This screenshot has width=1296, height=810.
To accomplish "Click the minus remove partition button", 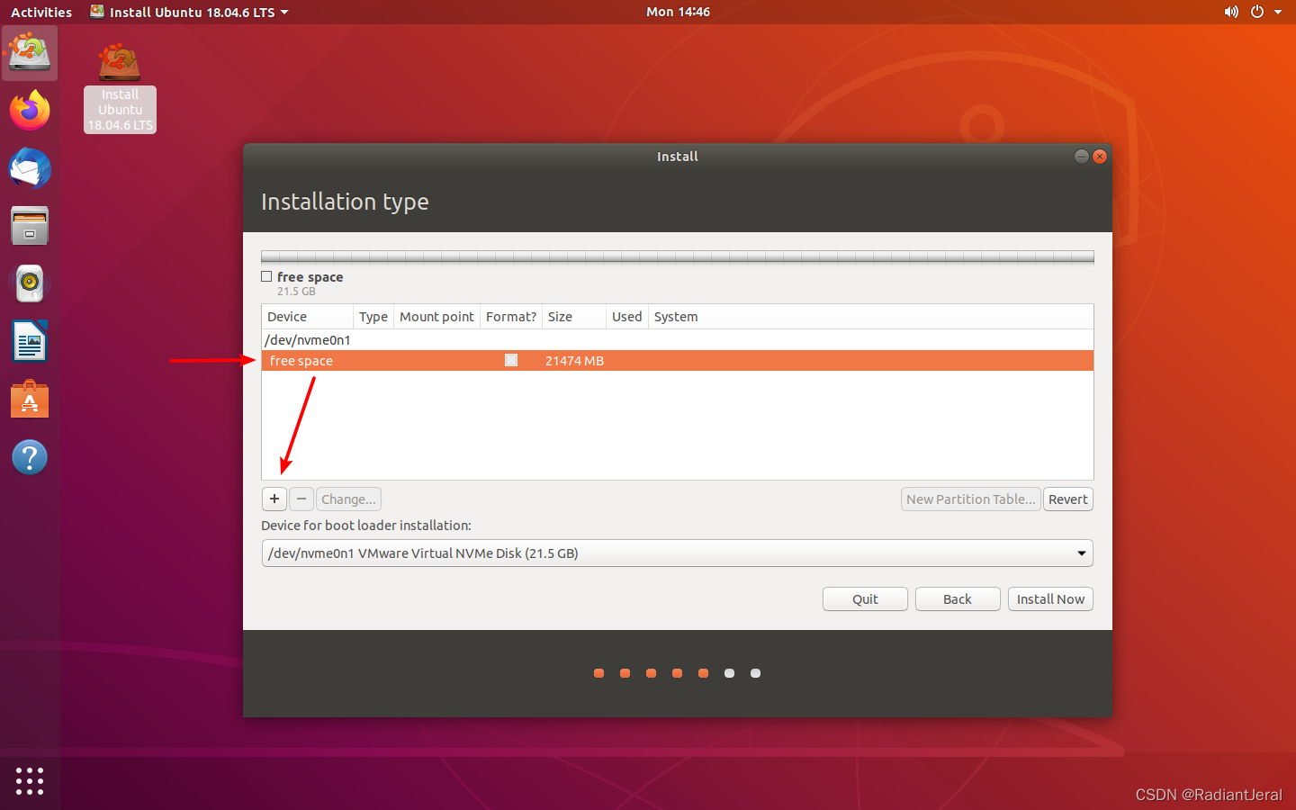I will pyautogui.click(x=301, y=499).
